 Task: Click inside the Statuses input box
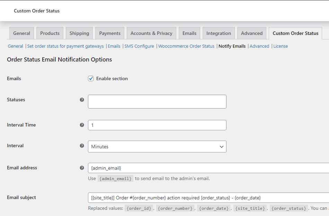click(x=157, y=101)
